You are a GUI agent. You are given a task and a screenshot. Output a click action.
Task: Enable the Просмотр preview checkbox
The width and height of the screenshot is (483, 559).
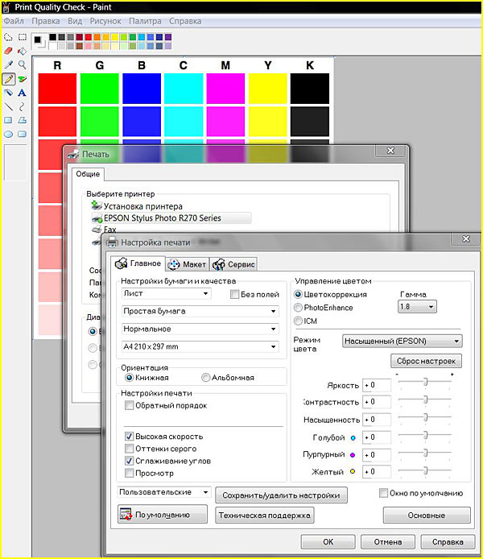point(130,473)
